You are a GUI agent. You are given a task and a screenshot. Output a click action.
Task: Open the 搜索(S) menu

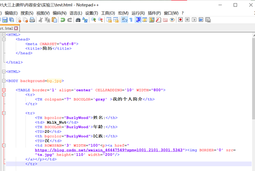[x=27, y=13]
